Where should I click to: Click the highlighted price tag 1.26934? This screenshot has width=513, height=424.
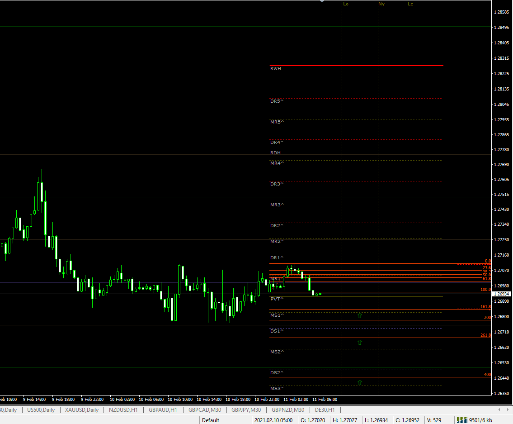click(501, 293)
